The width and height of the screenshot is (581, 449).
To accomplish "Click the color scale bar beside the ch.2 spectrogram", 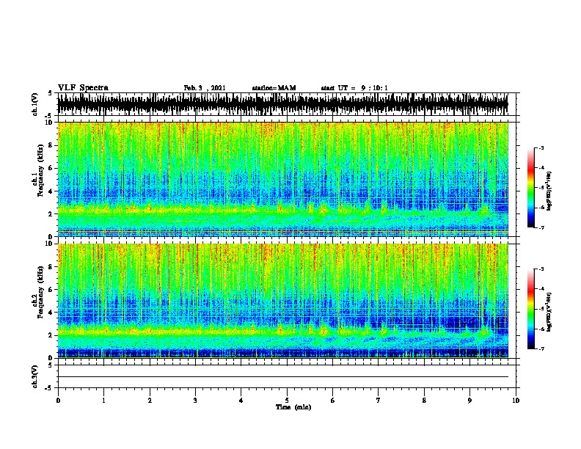I will pos(531,309).
